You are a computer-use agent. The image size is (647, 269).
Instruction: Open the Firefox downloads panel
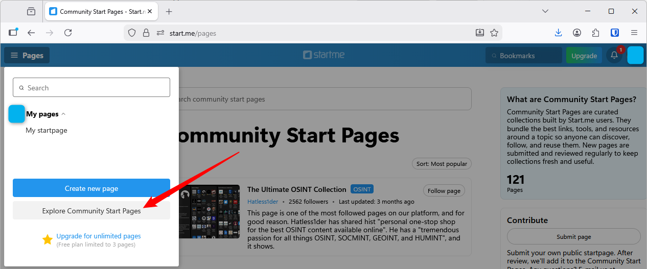(559, 33)
